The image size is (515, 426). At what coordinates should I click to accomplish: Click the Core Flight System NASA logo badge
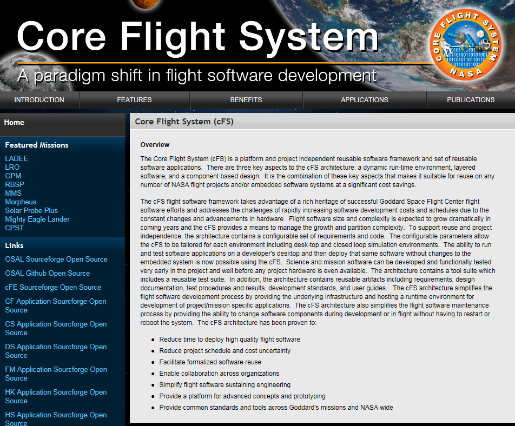[465, 45]
